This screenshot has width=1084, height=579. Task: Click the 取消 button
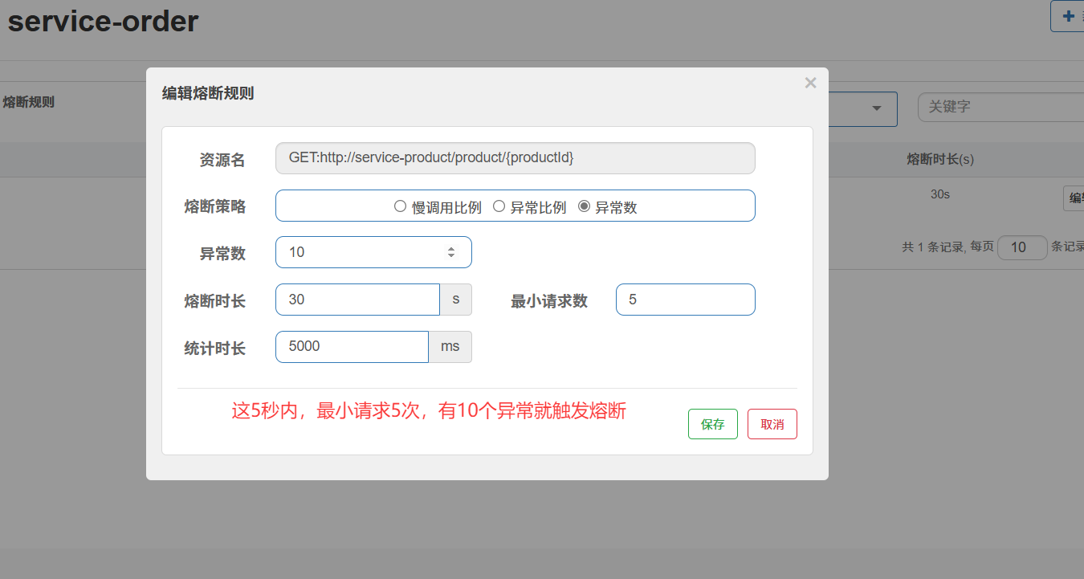click(772, 424)
